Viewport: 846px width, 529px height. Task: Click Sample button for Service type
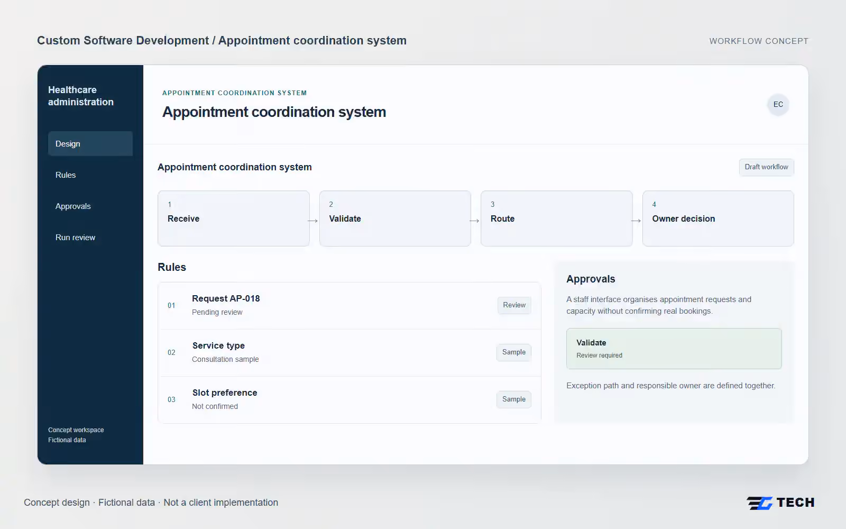[x=513, y=352]
